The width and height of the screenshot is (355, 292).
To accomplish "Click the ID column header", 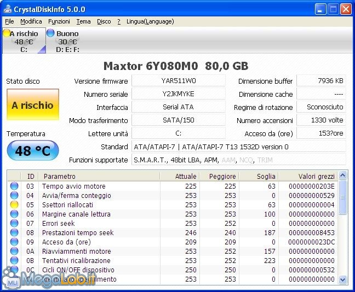I will (x=30, y=176).
